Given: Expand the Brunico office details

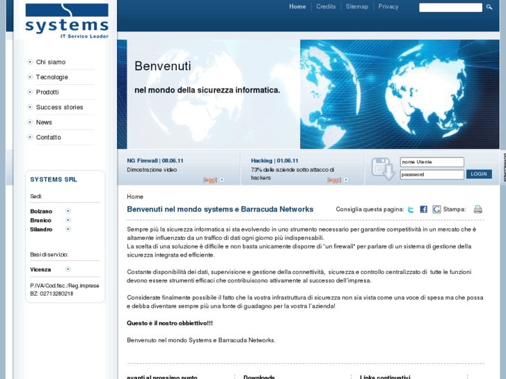Looking at the screenshot, I should [x=68, y=220].
